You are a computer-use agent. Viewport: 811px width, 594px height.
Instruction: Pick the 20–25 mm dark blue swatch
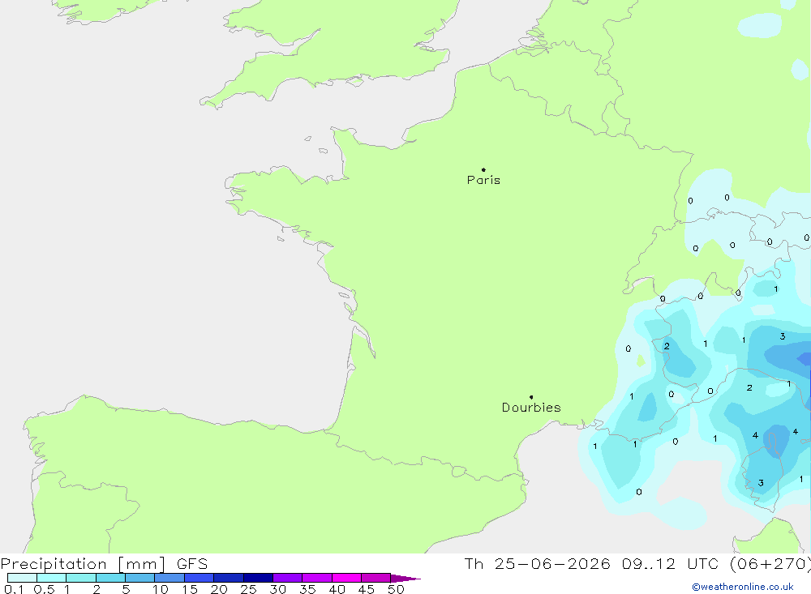[228, 578]
